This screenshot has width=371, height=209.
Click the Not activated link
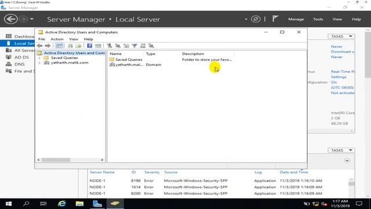pyautogui.click(x=343, y=93)
